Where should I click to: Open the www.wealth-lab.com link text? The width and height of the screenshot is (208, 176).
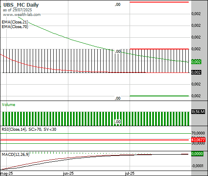click(x=22, y=15)
